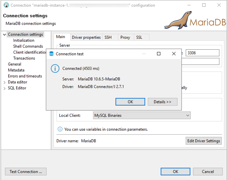
Task: Expand the Data editor tree node
Action: [x=4, y=82]
